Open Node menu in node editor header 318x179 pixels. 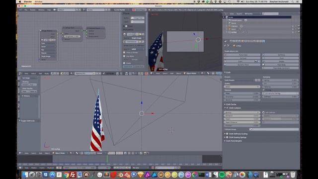(x=46, y=74)
